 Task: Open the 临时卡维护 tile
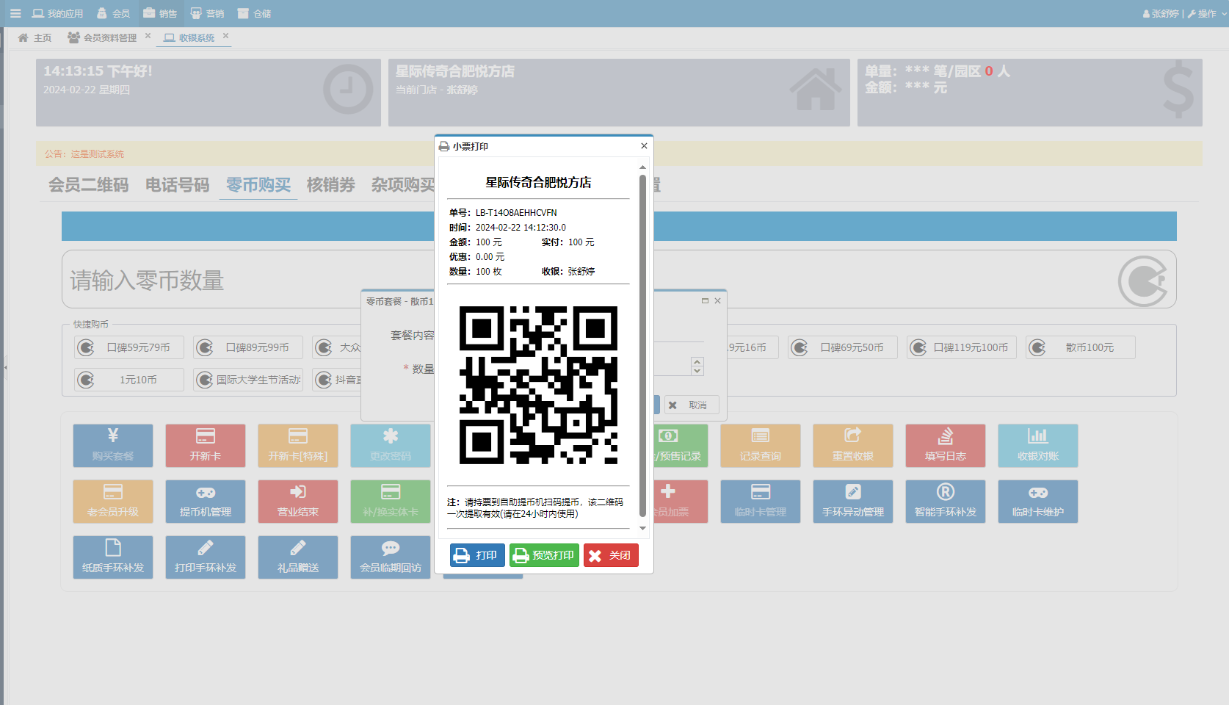click(1038, 502)
